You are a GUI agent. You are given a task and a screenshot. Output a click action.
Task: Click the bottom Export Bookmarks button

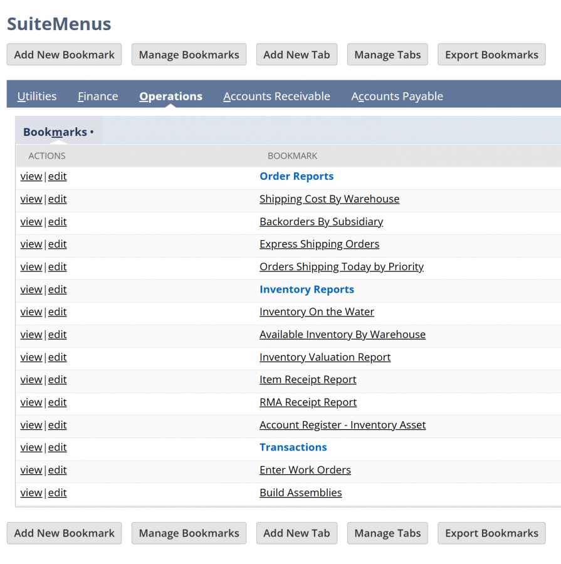(491, 533)
